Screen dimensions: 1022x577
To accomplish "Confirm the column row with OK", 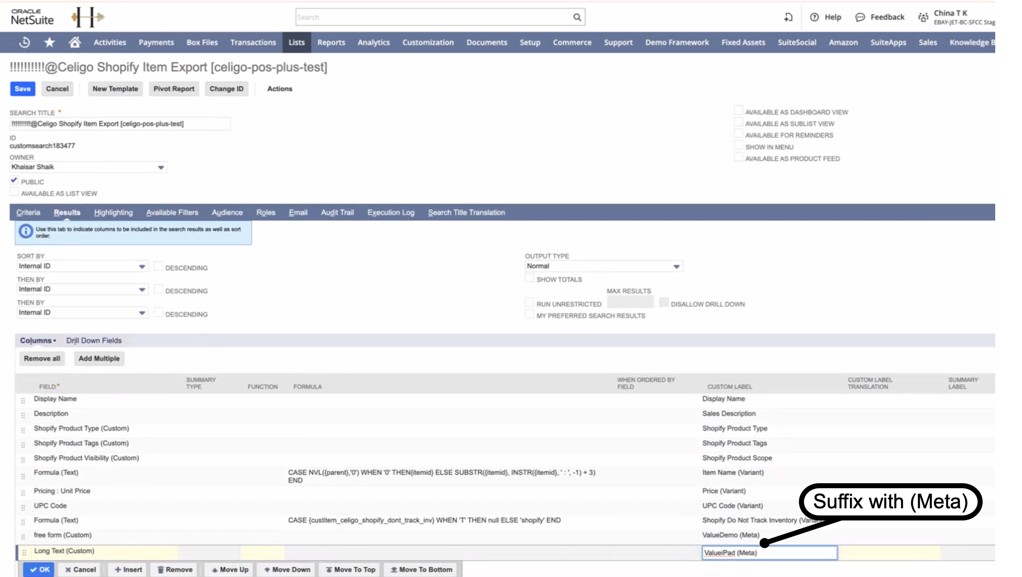I will (39, 569).
